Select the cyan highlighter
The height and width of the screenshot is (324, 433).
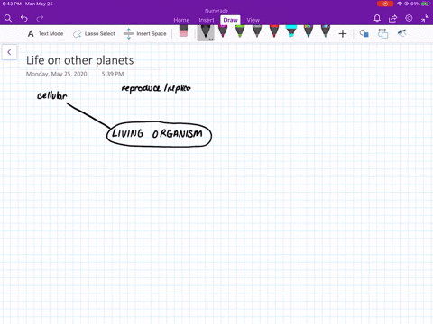(290, 31)
